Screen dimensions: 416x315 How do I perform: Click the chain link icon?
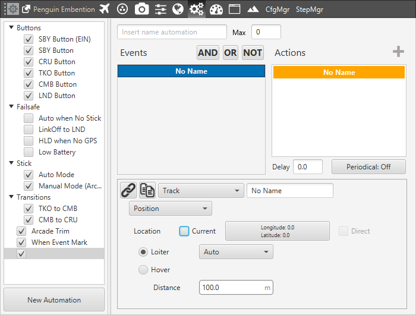(128, 190)
